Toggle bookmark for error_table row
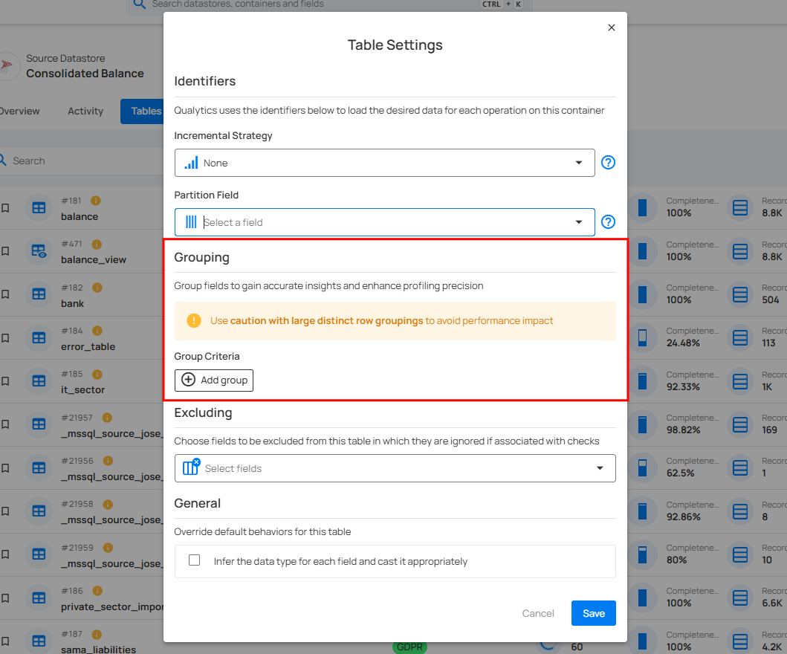Viewport: 787px width, 654px height. [5, 337]
